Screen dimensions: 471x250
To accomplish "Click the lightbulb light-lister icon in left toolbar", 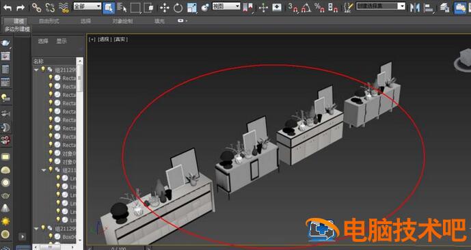I will coord(5,98).
